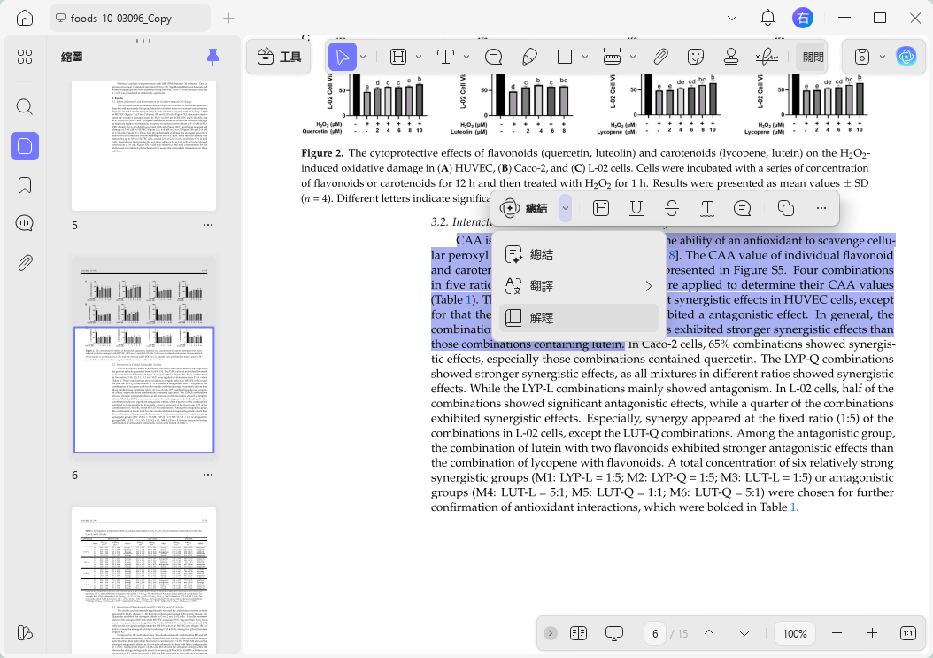The image size is (933, 658).
Task: Expand the save options dropdown arrow
Action: pos(883,57)
